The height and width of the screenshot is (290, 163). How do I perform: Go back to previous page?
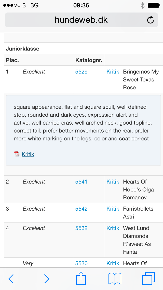[x=11, y=279]
